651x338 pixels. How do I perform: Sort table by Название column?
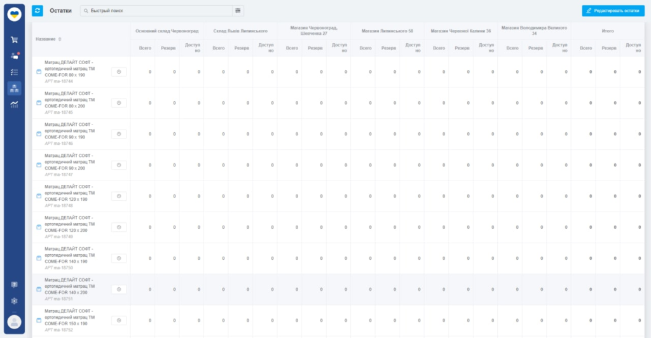pyautogui.click(x=48, y=39)
